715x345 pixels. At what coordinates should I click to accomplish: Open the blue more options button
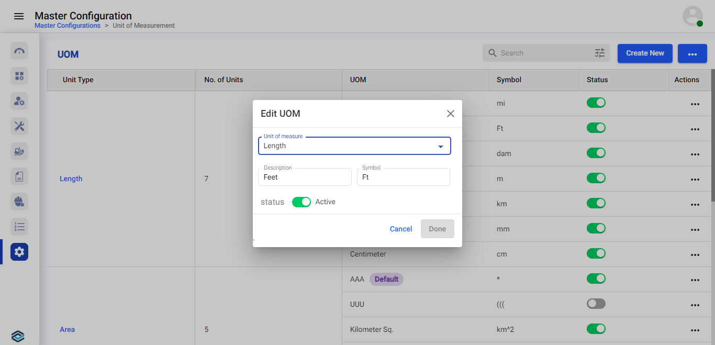tap(692, 53)
